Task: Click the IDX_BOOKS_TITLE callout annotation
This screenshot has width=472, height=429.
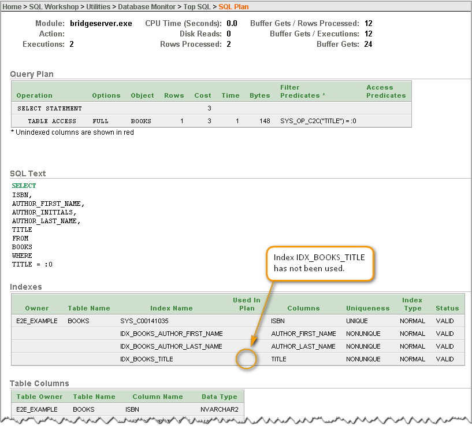Action: click(x=319, y=262)
